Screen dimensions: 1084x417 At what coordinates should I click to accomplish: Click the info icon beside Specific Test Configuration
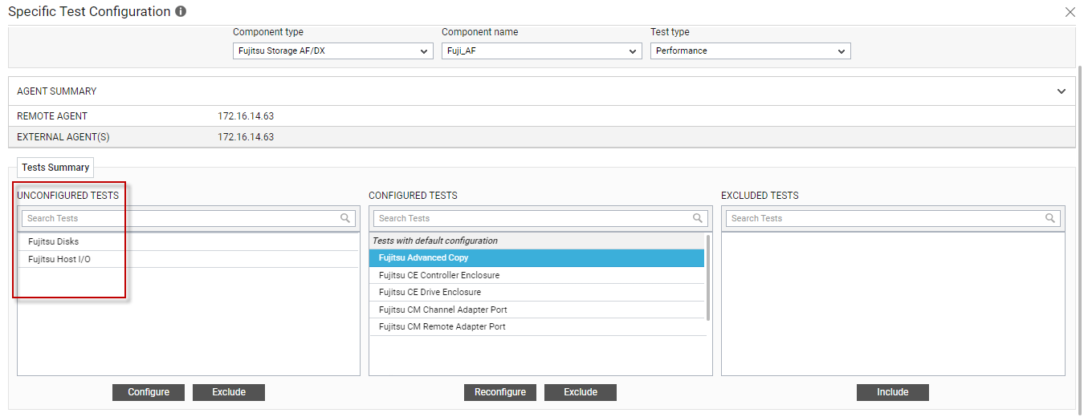(181, 12)
